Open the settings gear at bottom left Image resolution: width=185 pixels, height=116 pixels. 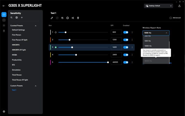click(x=4, y=112)
